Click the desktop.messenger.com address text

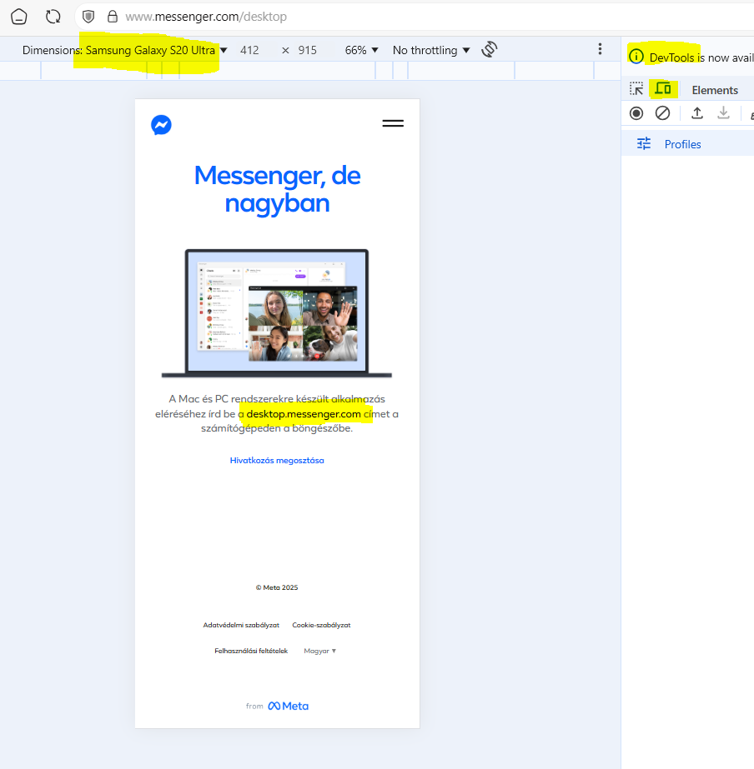click(304, 414)
